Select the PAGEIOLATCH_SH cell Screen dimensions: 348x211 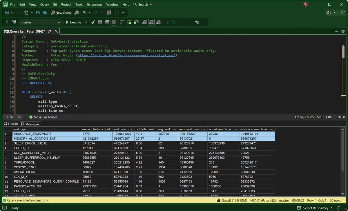click(x=47, y=186)
